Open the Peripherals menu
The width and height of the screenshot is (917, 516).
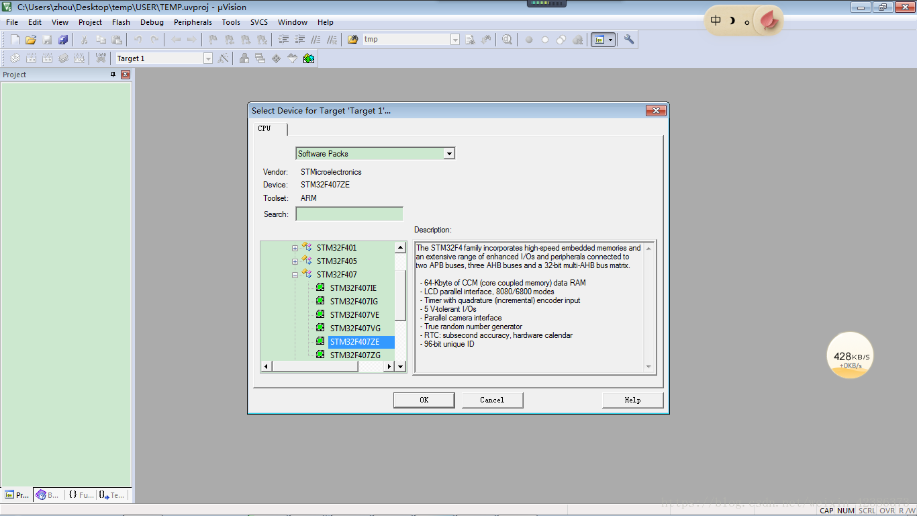(x=193, y=22)
